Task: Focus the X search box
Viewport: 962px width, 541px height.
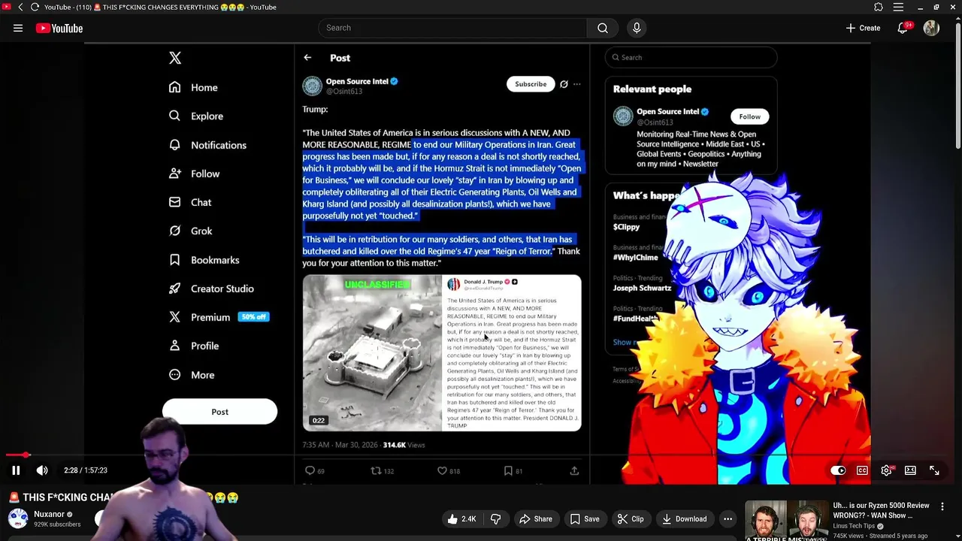Action: [x=691, y=58]
